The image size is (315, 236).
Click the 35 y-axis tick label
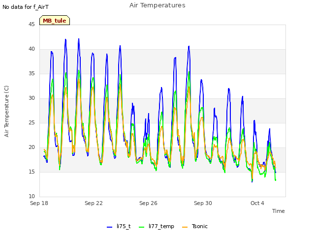(x=31, y=73)
